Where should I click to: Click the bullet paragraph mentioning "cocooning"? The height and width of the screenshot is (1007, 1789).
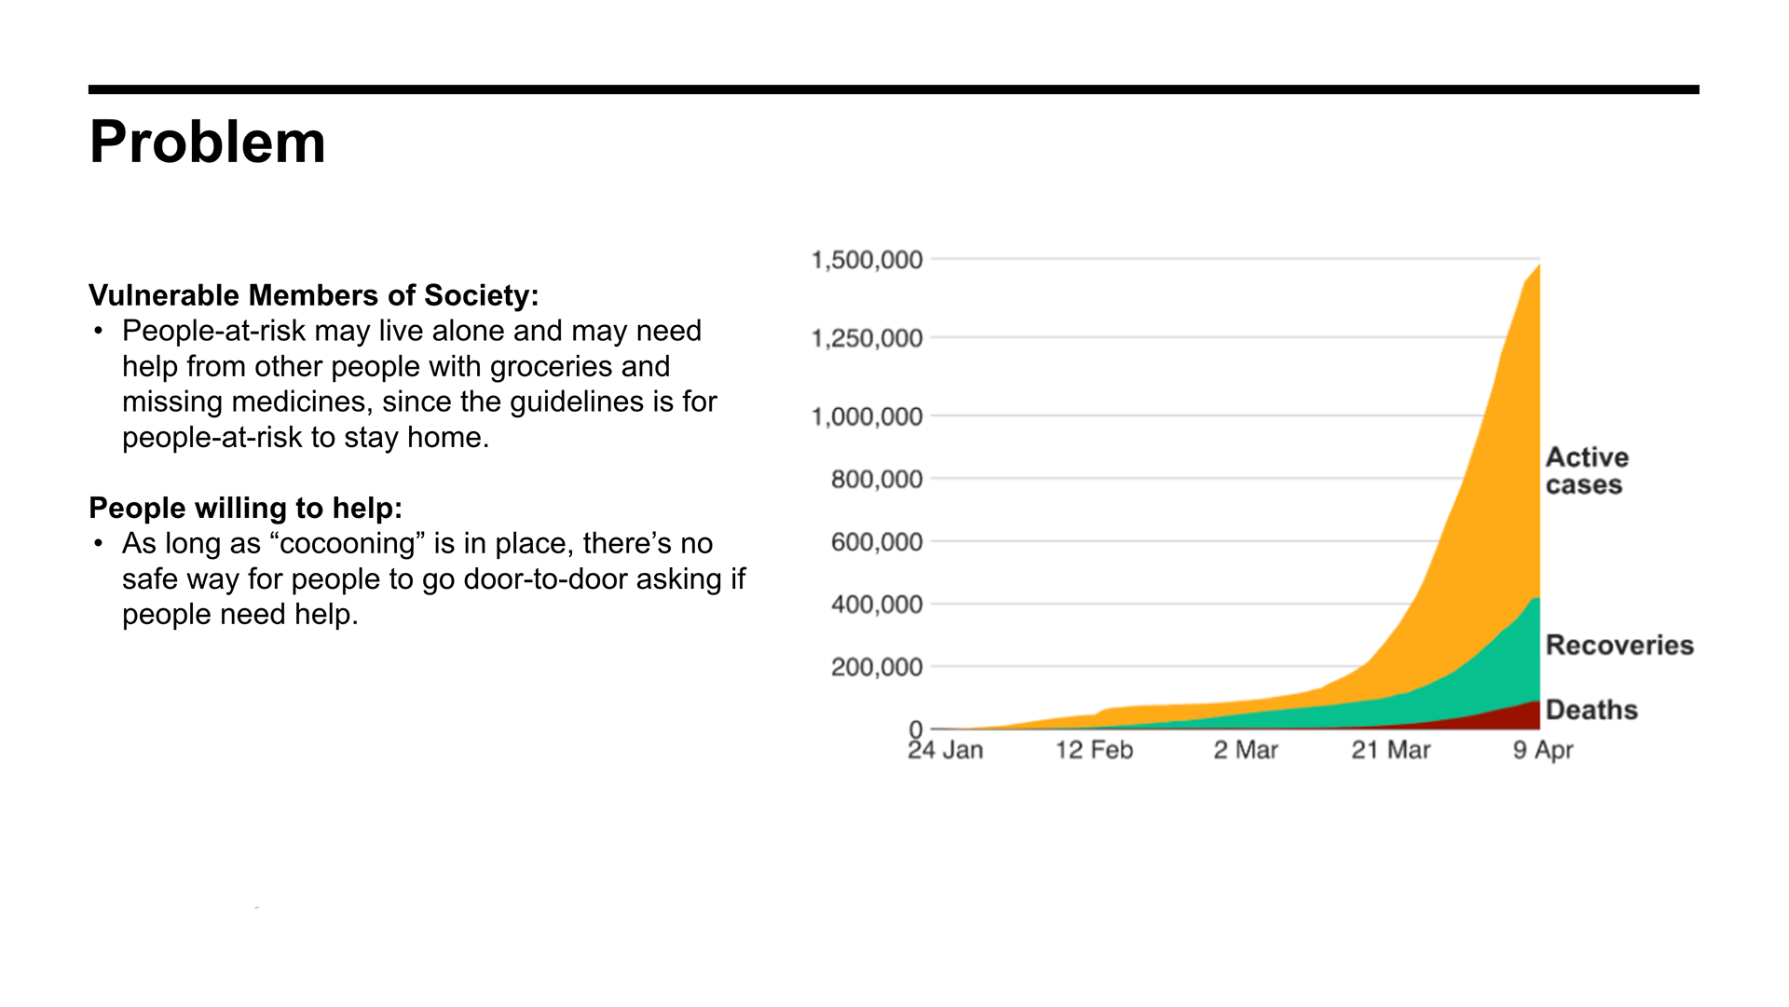pos(433,578)
